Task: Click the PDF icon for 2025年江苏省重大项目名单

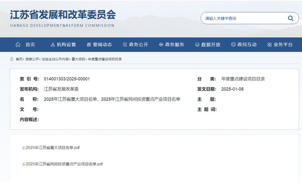Action: [x=24, y=148]
